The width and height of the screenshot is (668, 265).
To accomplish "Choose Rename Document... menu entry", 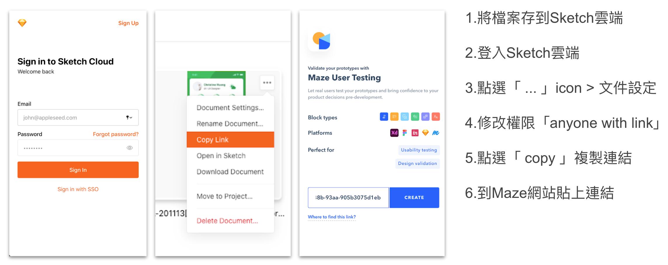I will pos(230,124).
